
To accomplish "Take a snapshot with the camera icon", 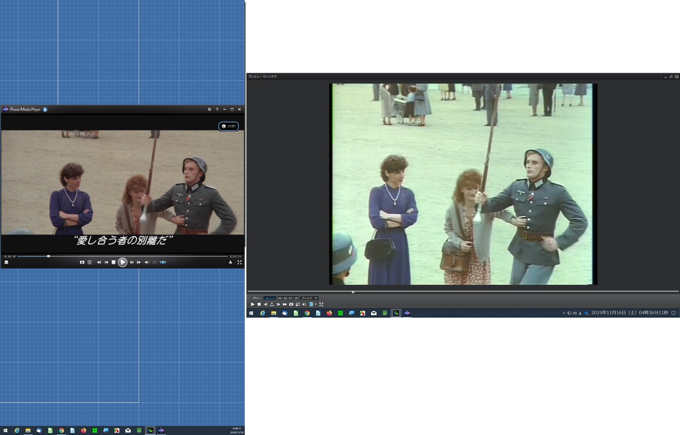I will pyautogui.click(x=291, y=304).
